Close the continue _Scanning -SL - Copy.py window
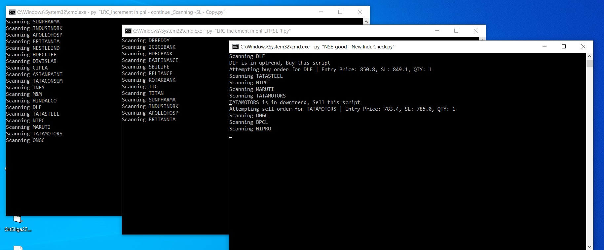 359,12
